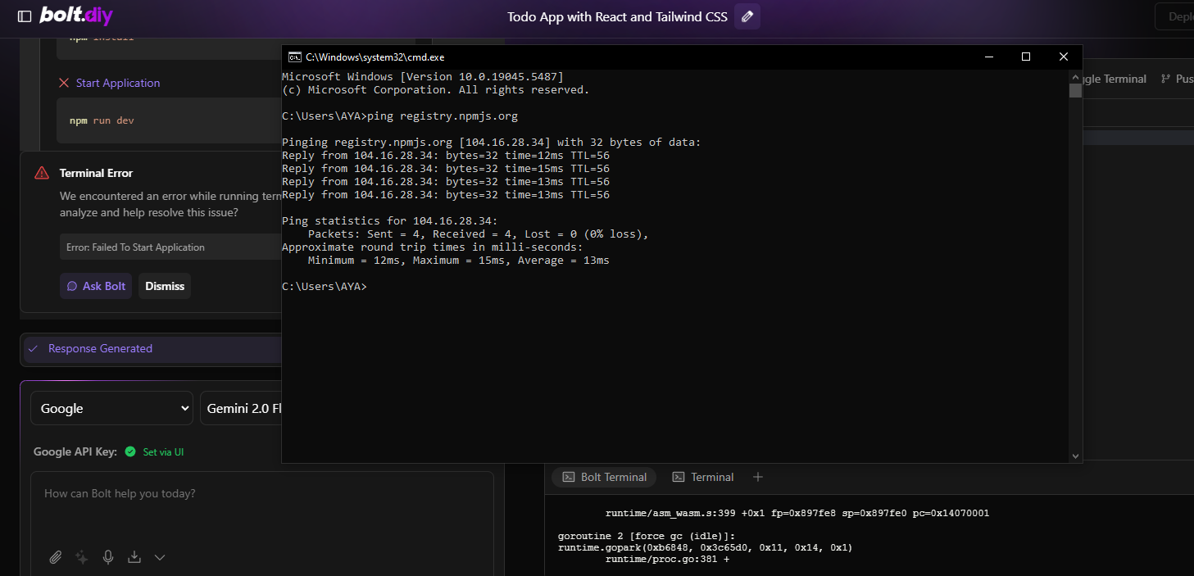Click the bolt.diy logo
This screenshot has height=576, width=1194.
76,16
